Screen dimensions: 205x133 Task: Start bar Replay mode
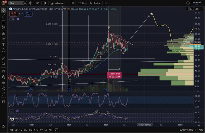pos(95,3)
